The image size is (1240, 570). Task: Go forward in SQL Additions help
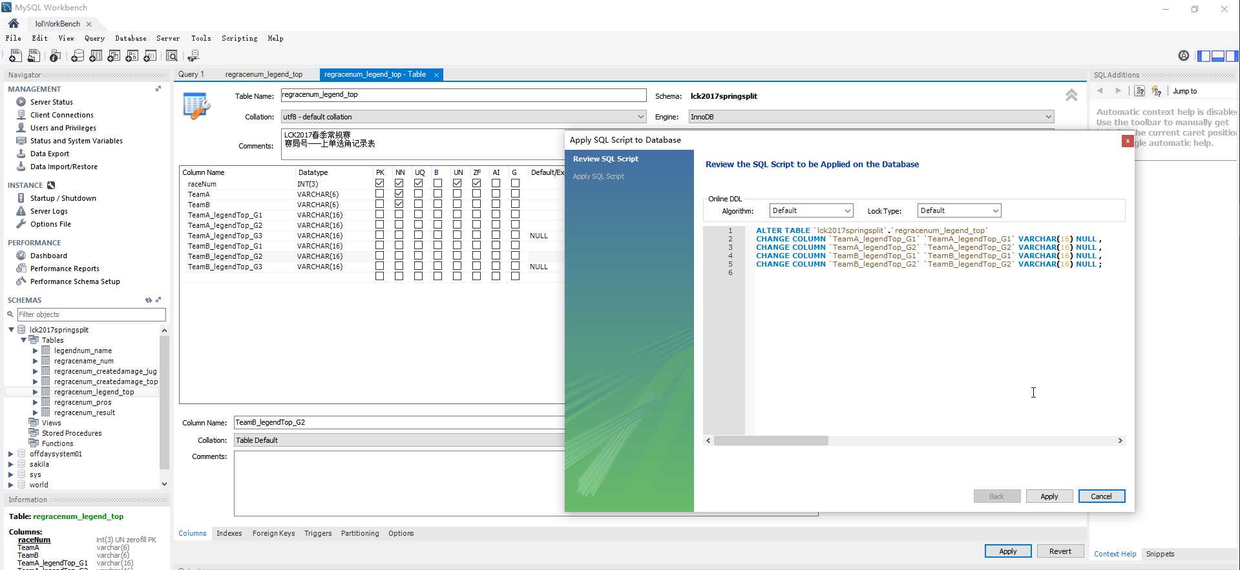click(x=1119, y=91)
